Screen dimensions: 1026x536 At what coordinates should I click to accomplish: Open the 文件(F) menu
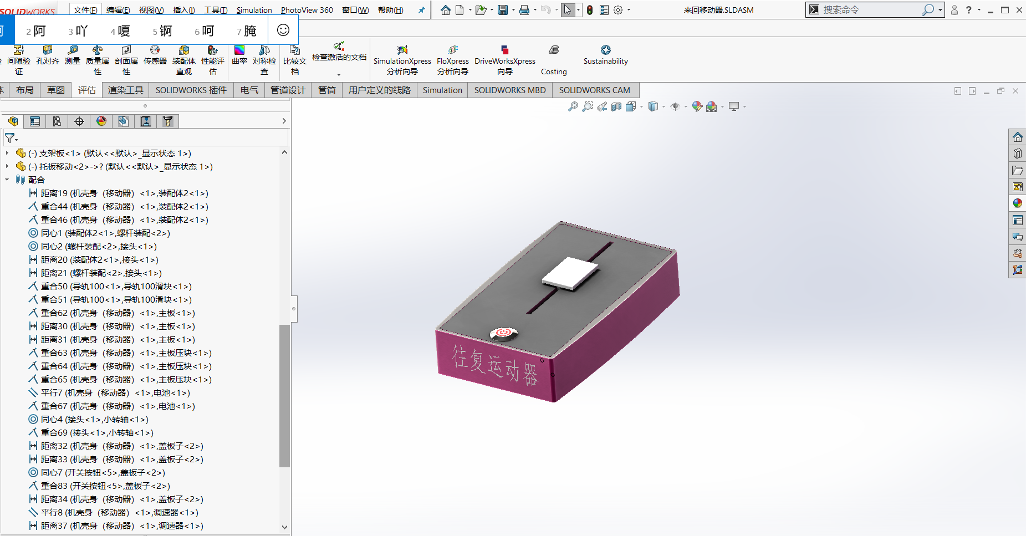click(x=85, y=10)
